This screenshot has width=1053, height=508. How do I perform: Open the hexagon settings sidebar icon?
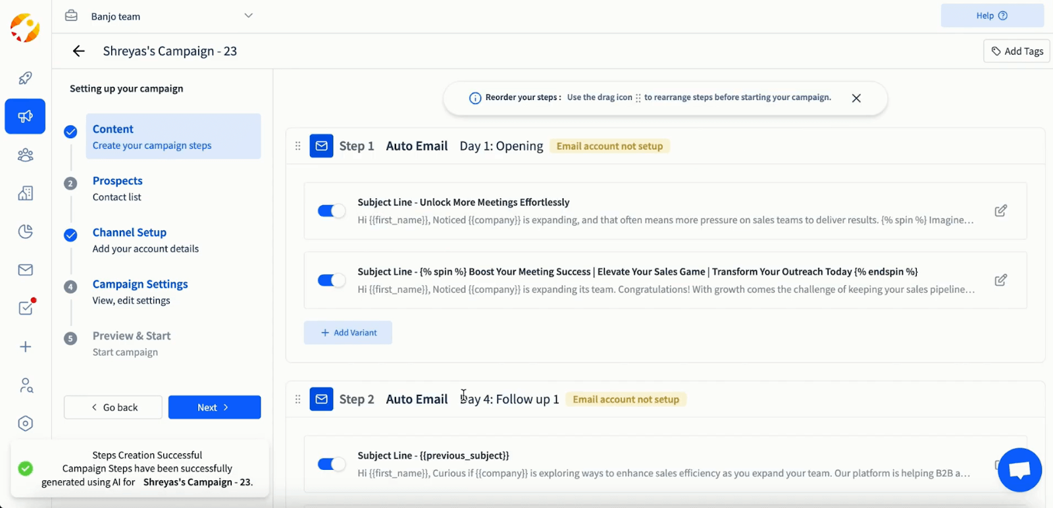(x=25, y=424)
